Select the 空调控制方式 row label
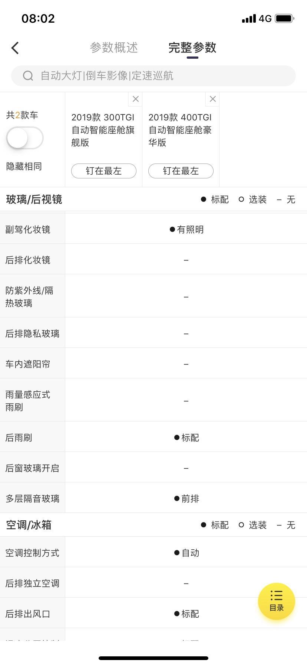 [32, 553]
